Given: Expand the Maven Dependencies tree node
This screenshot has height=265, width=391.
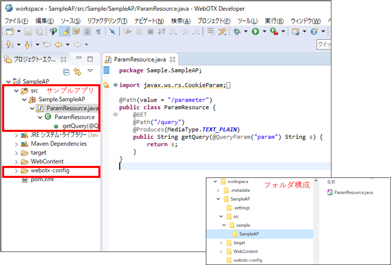Looking at the screenshot, I should pyautogui.click(x=17, y=144).
